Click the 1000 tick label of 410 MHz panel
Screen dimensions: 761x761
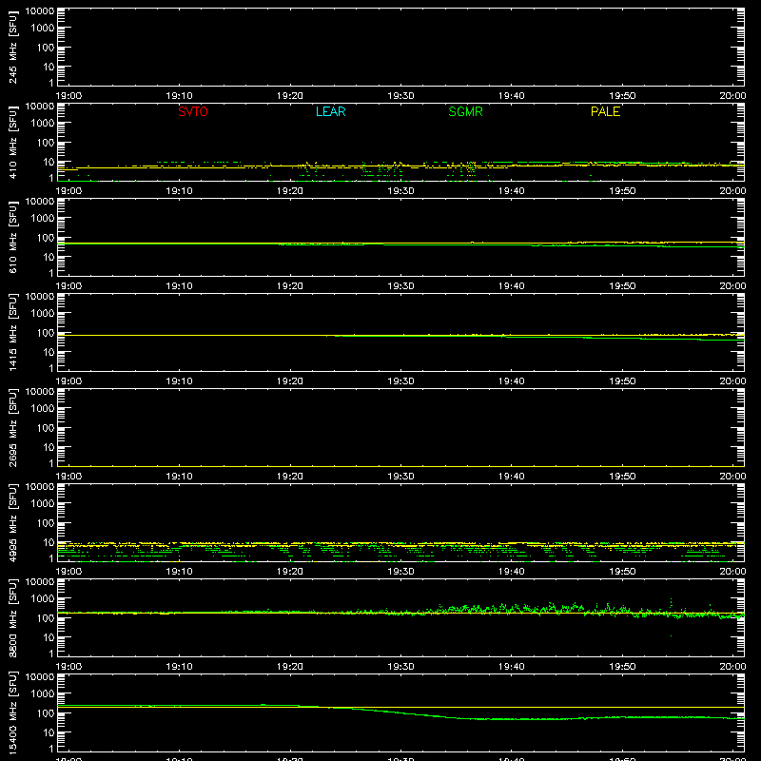click(43, 124)
